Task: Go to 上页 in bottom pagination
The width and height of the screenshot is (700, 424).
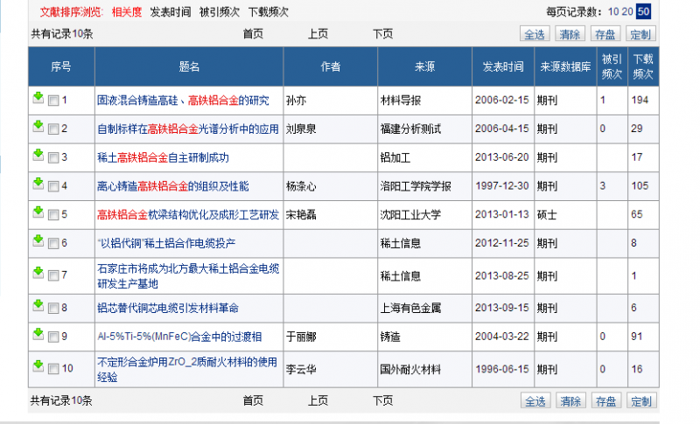Action: [318, 400]
